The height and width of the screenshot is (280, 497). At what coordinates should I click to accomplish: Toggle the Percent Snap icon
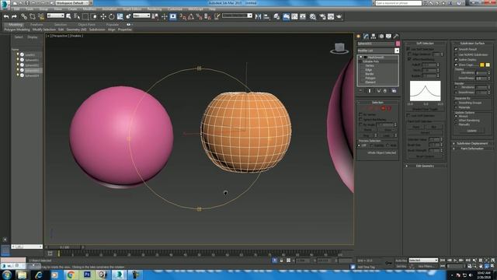199,16
